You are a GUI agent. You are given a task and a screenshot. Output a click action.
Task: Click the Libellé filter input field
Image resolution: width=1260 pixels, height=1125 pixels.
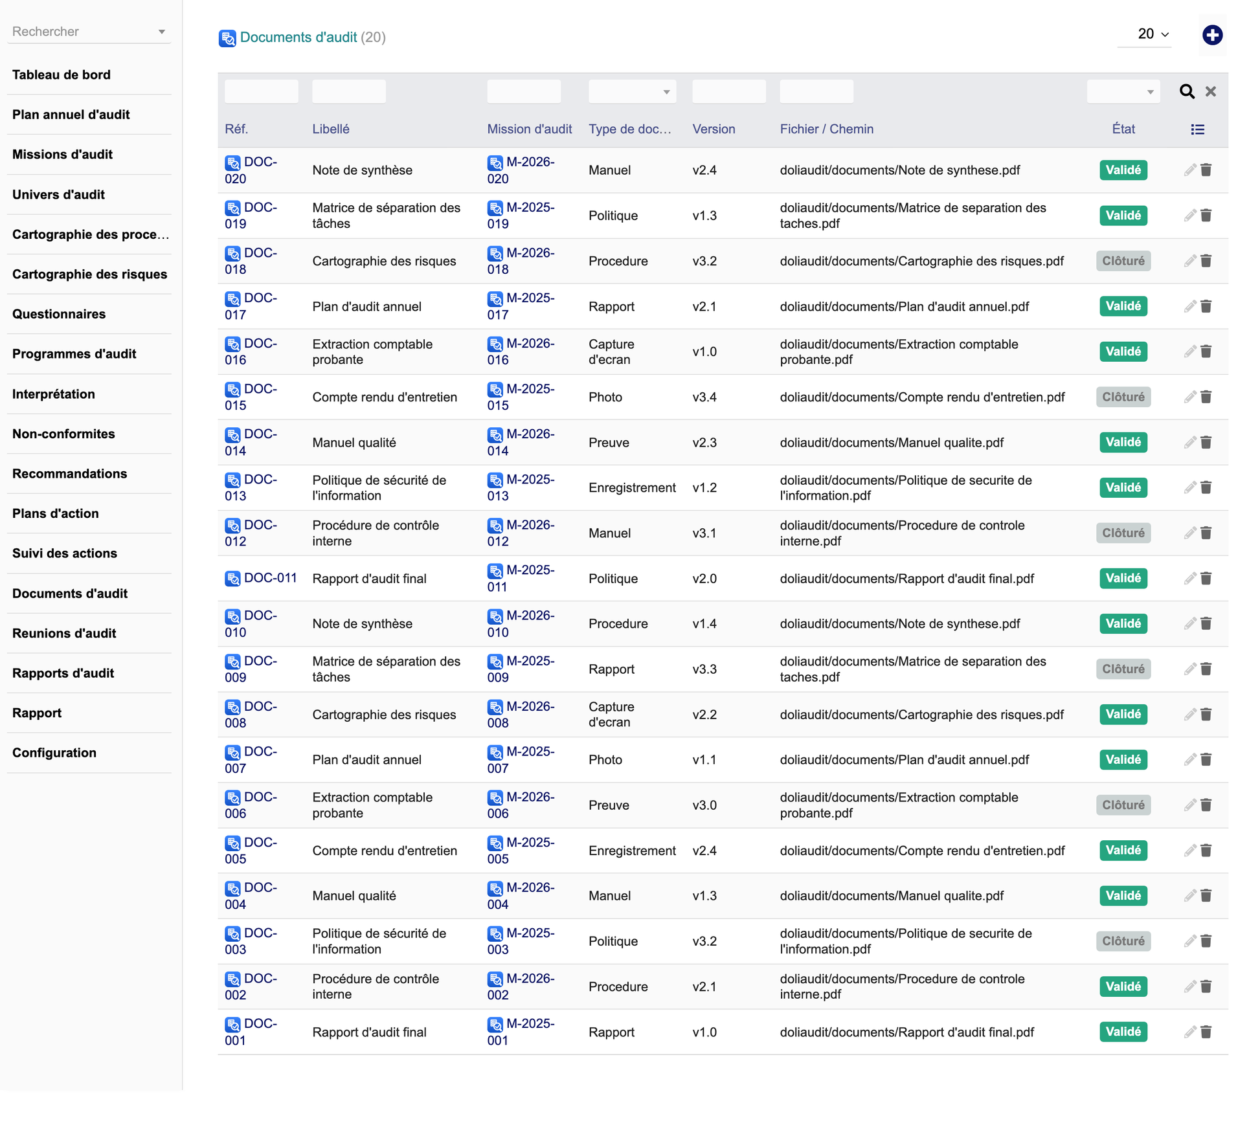coord(349,91)
